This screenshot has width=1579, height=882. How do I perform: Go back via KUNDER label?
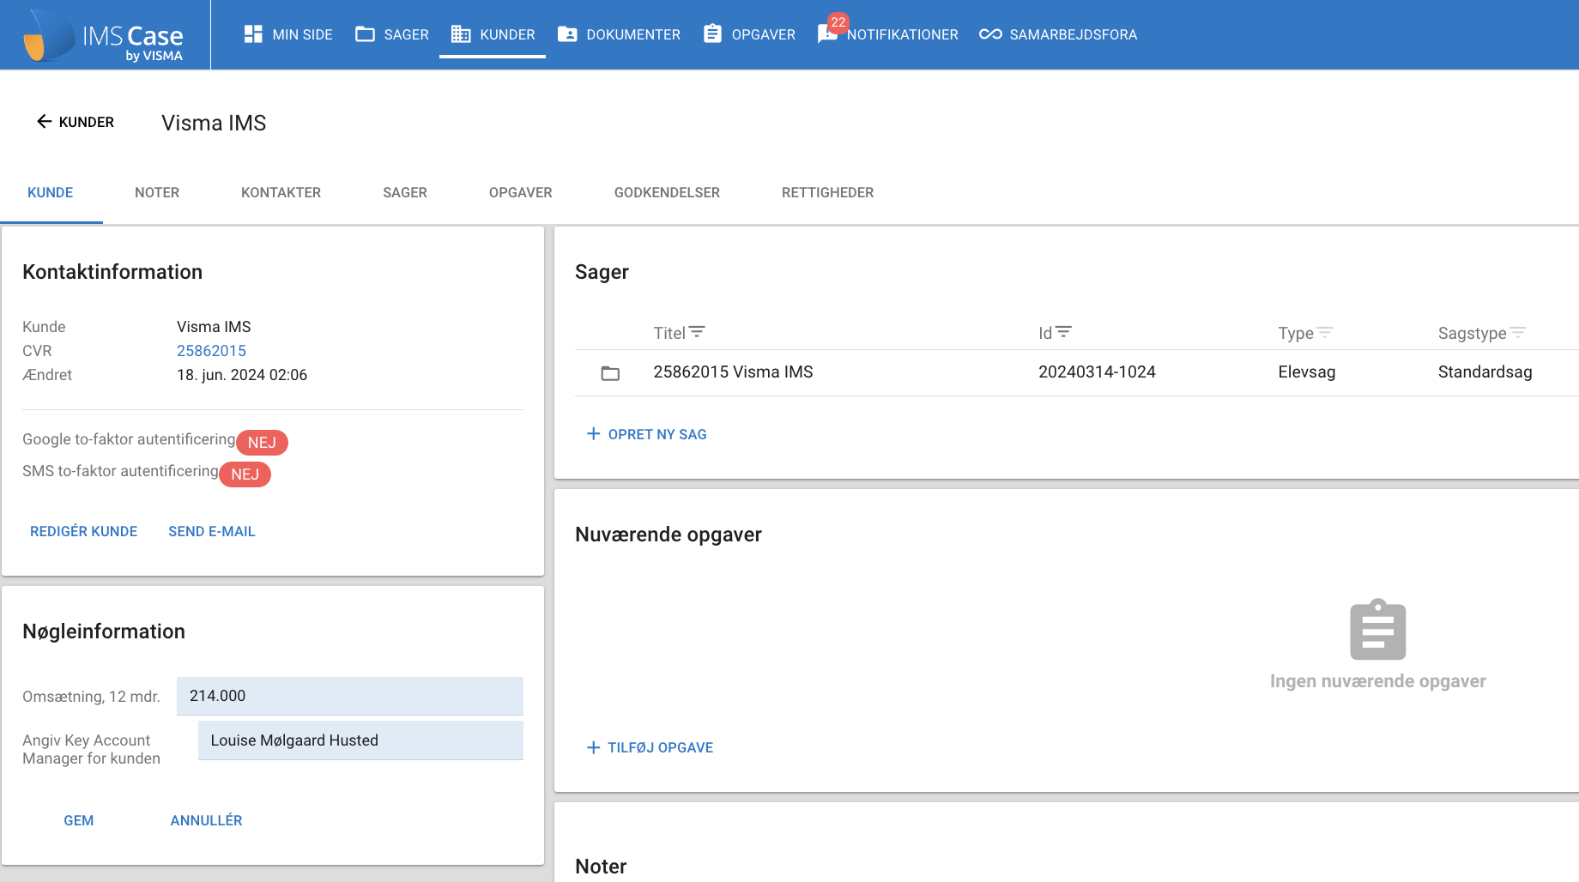[87, 122]
